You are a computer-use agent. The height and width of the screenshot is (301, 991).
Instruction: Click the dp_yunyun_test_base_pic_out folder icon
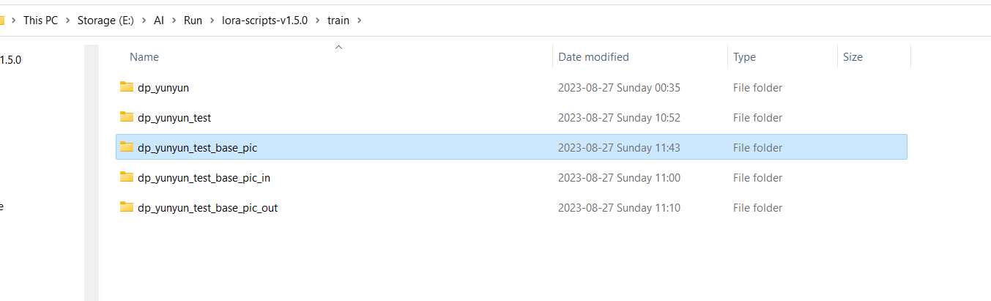point(127,207)
